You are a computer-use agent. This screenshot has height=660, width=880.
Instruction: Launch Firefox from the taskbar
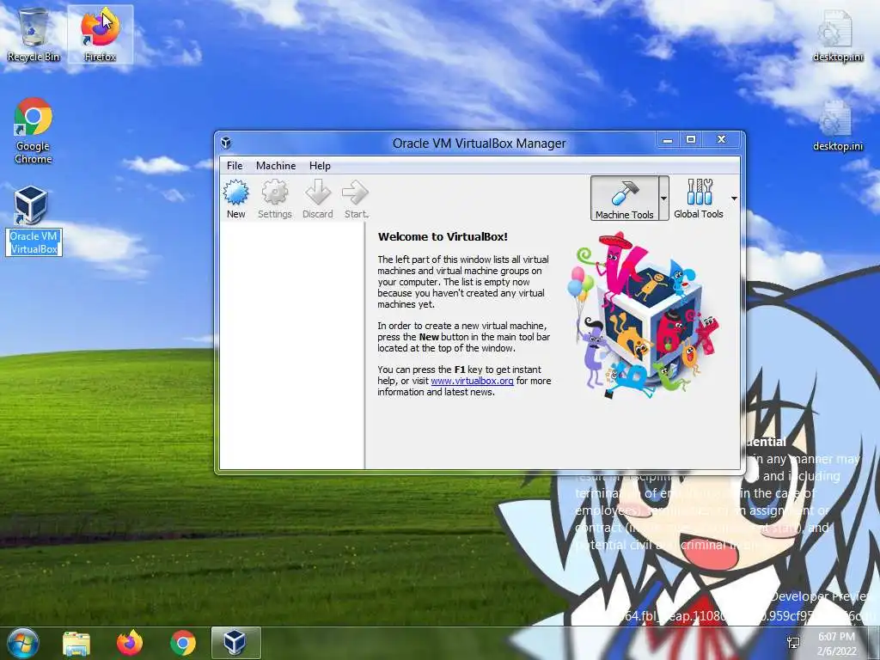point(130,643)
